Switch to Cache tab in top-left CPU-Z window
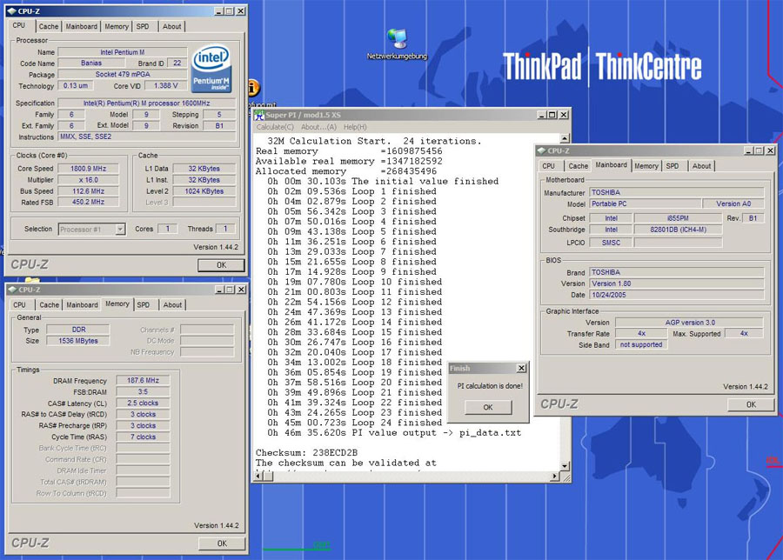 (x=49, y=26)
